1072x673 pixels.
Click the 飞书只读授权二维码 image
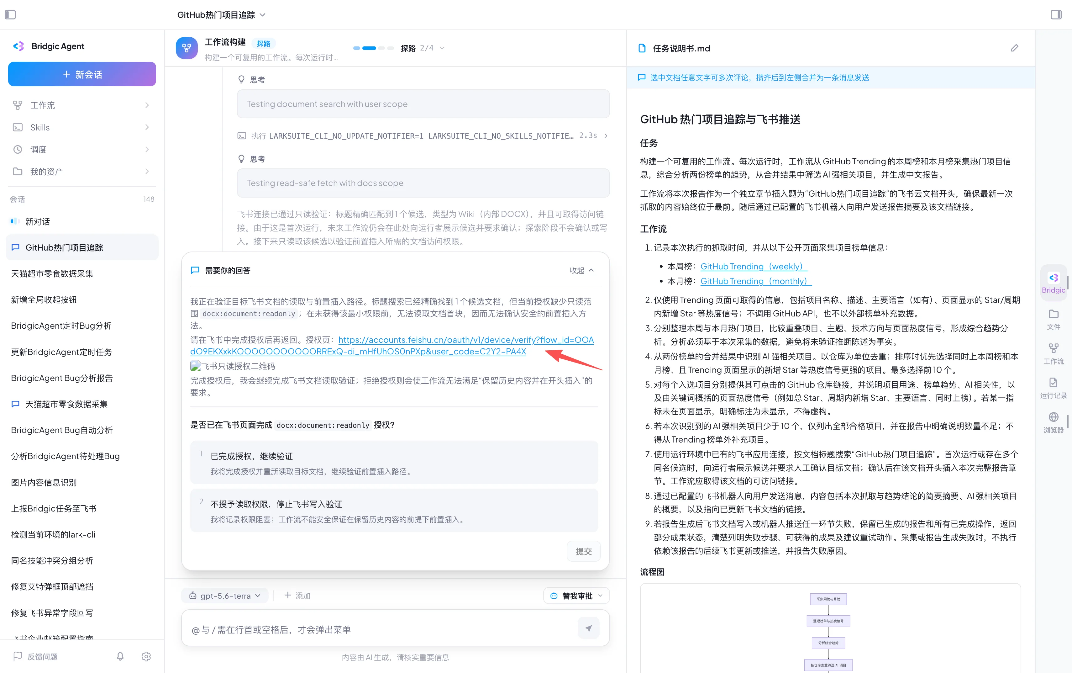pyautogui.click(x=233, y=366)
